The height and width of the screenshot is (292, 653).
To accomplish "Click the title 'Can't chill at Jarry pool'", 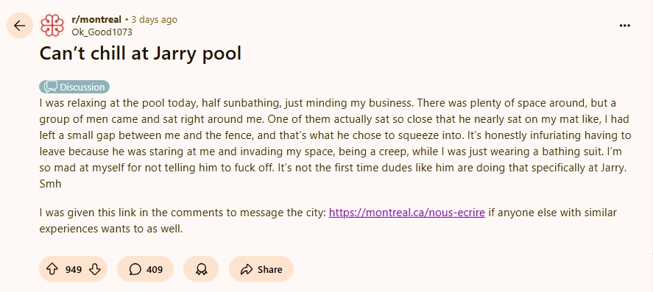I will (x=141, y=53).
